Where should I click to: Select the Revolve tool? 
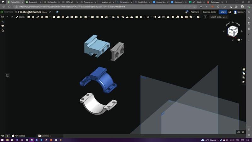click(33, 17)
